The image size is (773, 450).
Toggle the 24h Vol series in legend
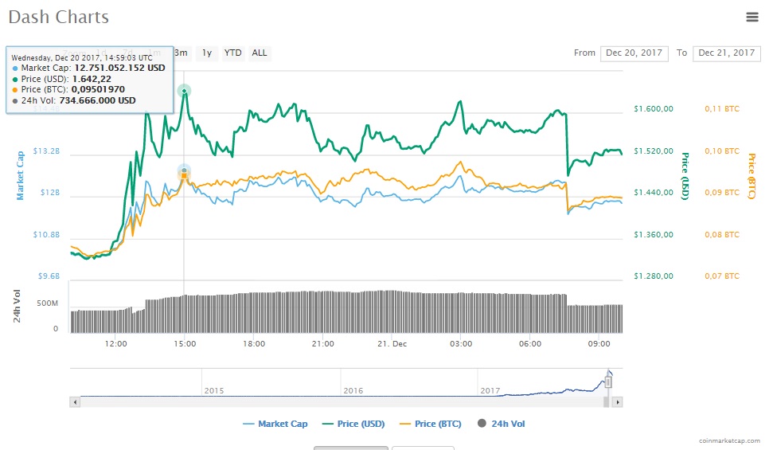[x=502, y=424]
